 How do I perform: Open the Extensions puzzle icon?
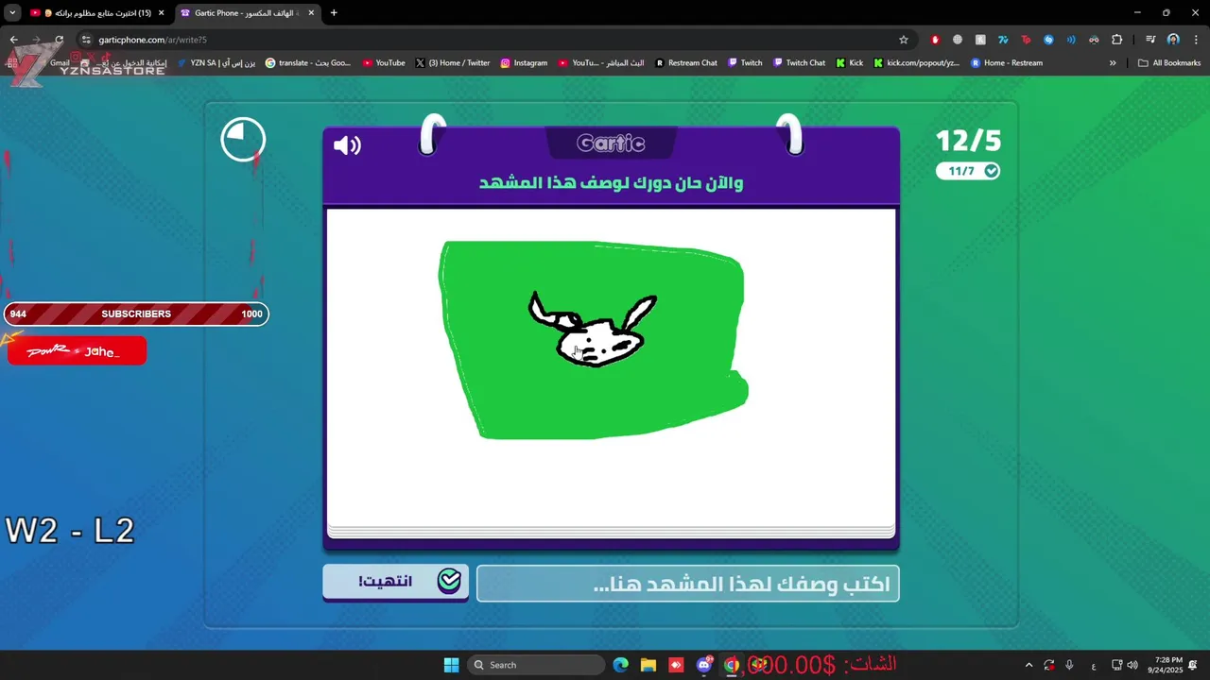[x=1116, y=40]
